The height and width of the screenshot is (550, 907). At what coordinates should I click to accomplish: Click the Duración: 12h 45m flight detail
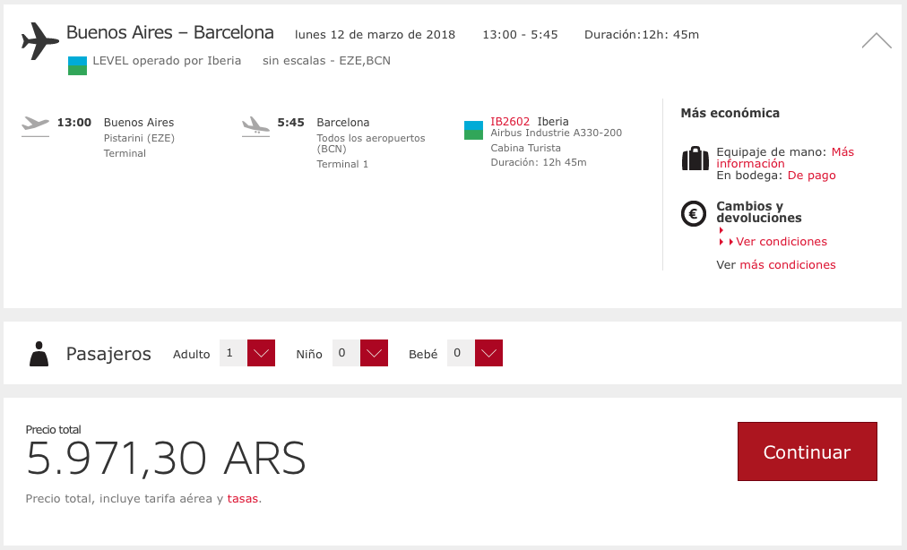tap(539, 162)
